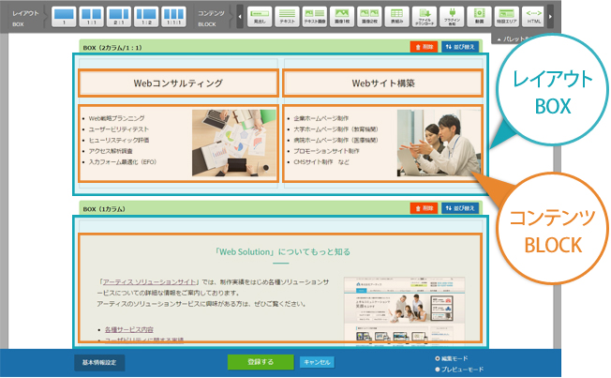Click the business people with laptop photo
Screen dimensions: 611x378
[x=439, y=143]
